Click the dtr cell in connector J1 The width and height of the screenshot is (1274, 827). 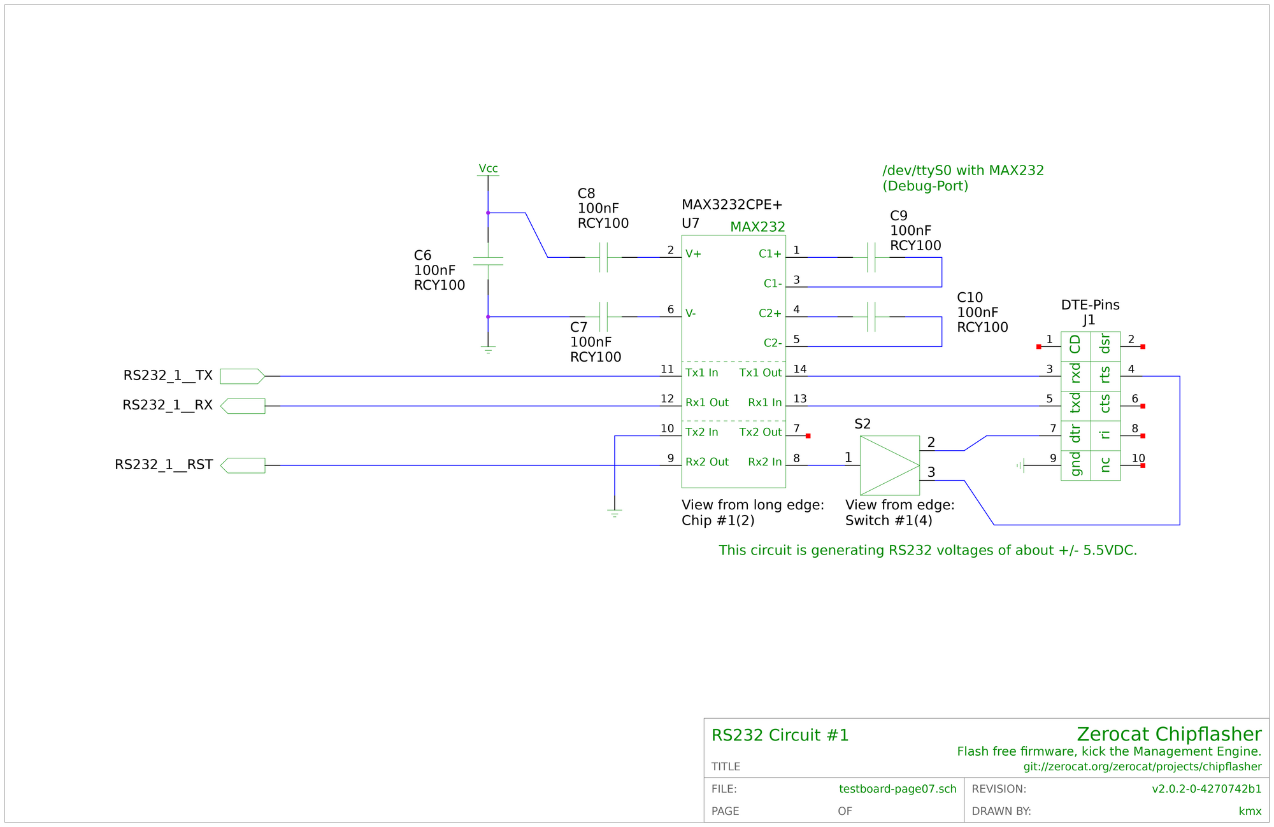[x=1076, y=435]
